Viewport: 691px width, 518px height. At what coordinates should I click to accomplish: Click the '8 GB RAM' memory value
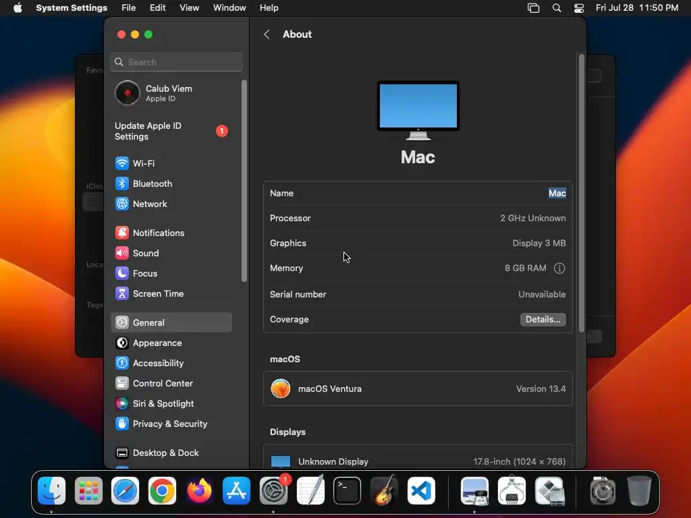(525, 268)
